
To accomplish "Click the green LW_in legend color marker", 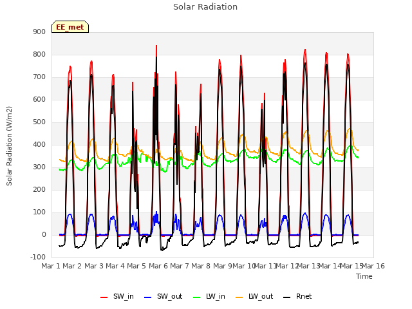I will [x=197, y=297].
